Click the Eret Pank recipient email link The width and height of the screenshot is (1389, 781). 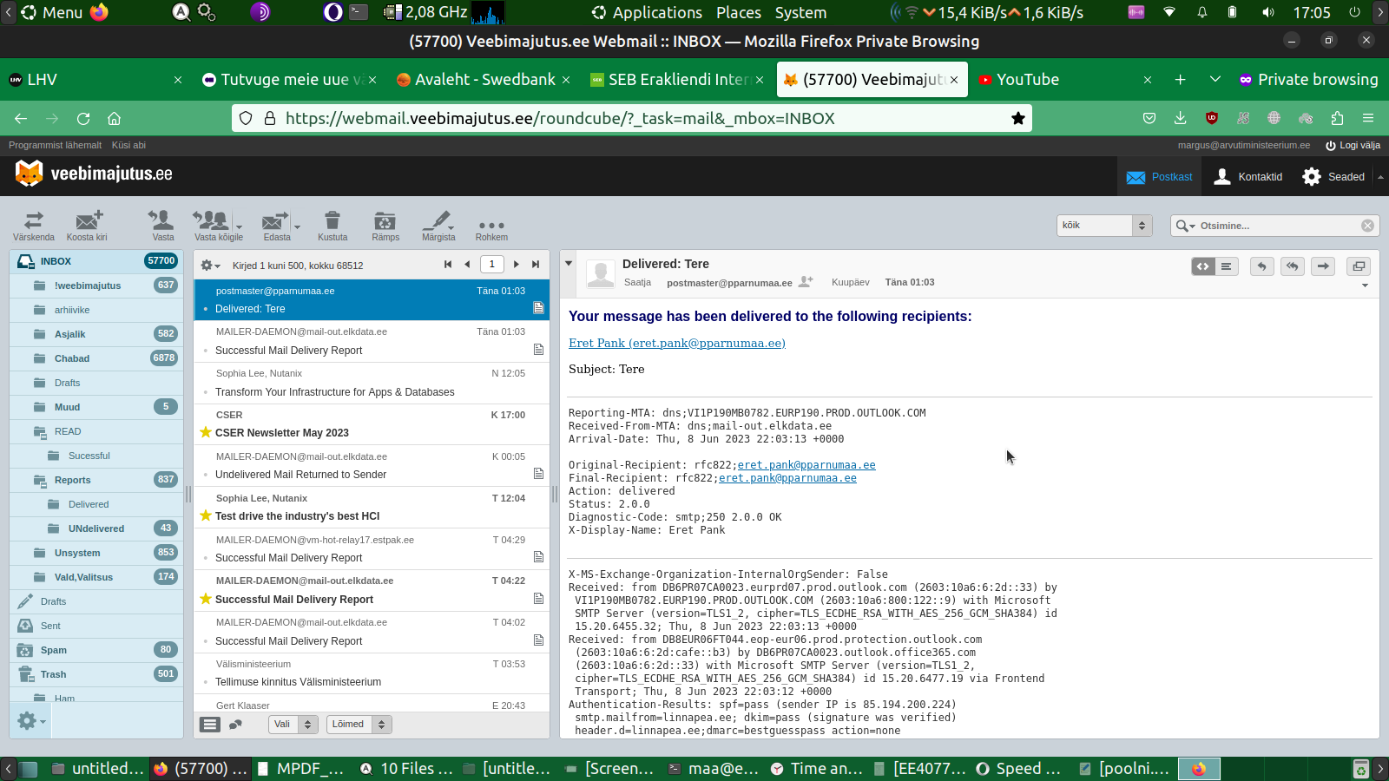click(676, 343)
